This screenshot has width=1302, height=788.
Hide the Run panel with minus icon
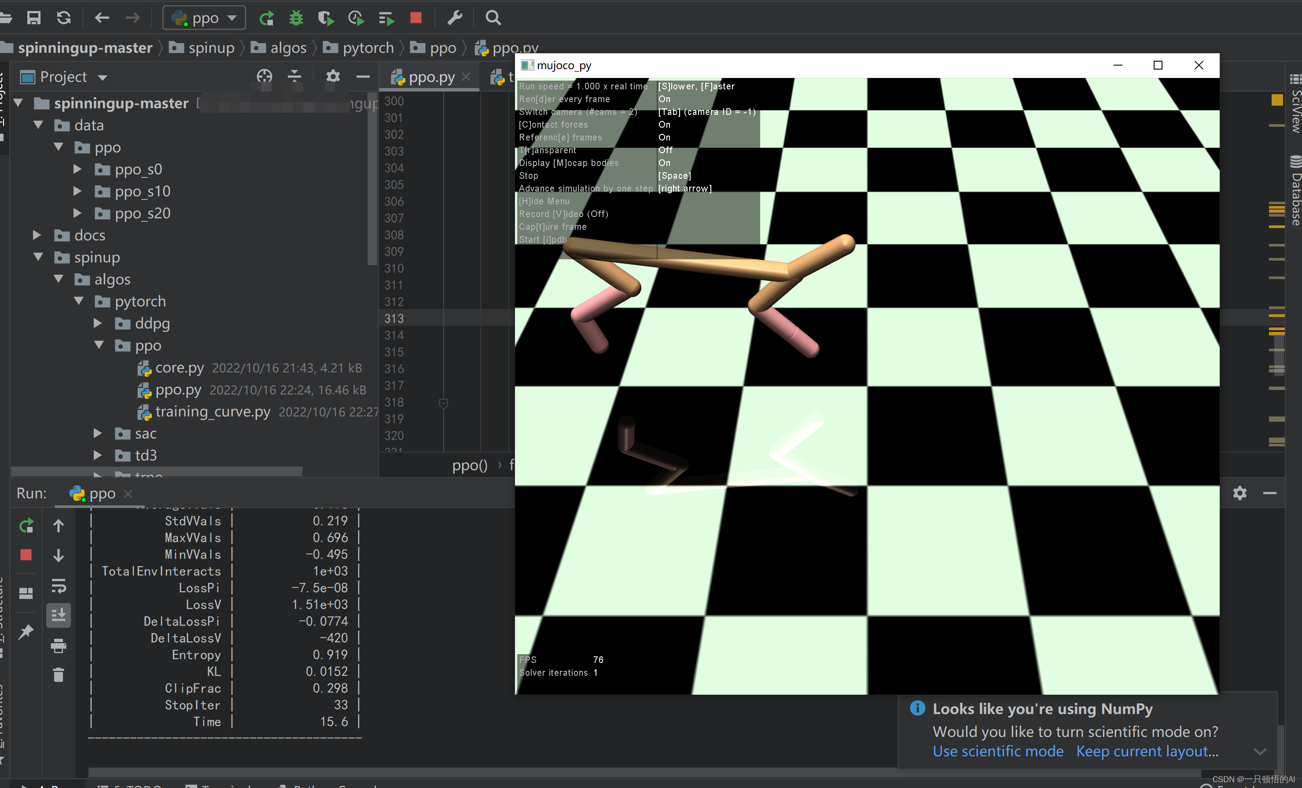tap(1270, 493)
